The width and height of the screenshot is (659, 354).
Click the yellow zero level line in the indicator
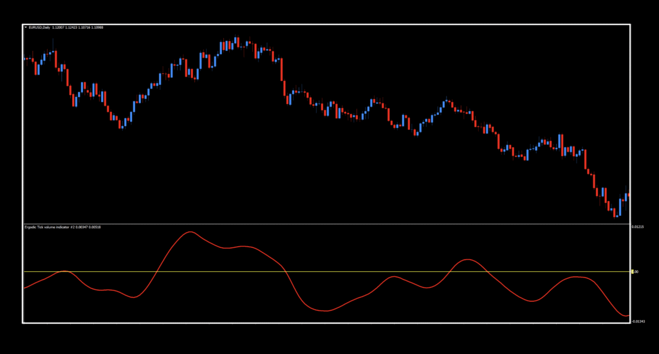[327, 271]
